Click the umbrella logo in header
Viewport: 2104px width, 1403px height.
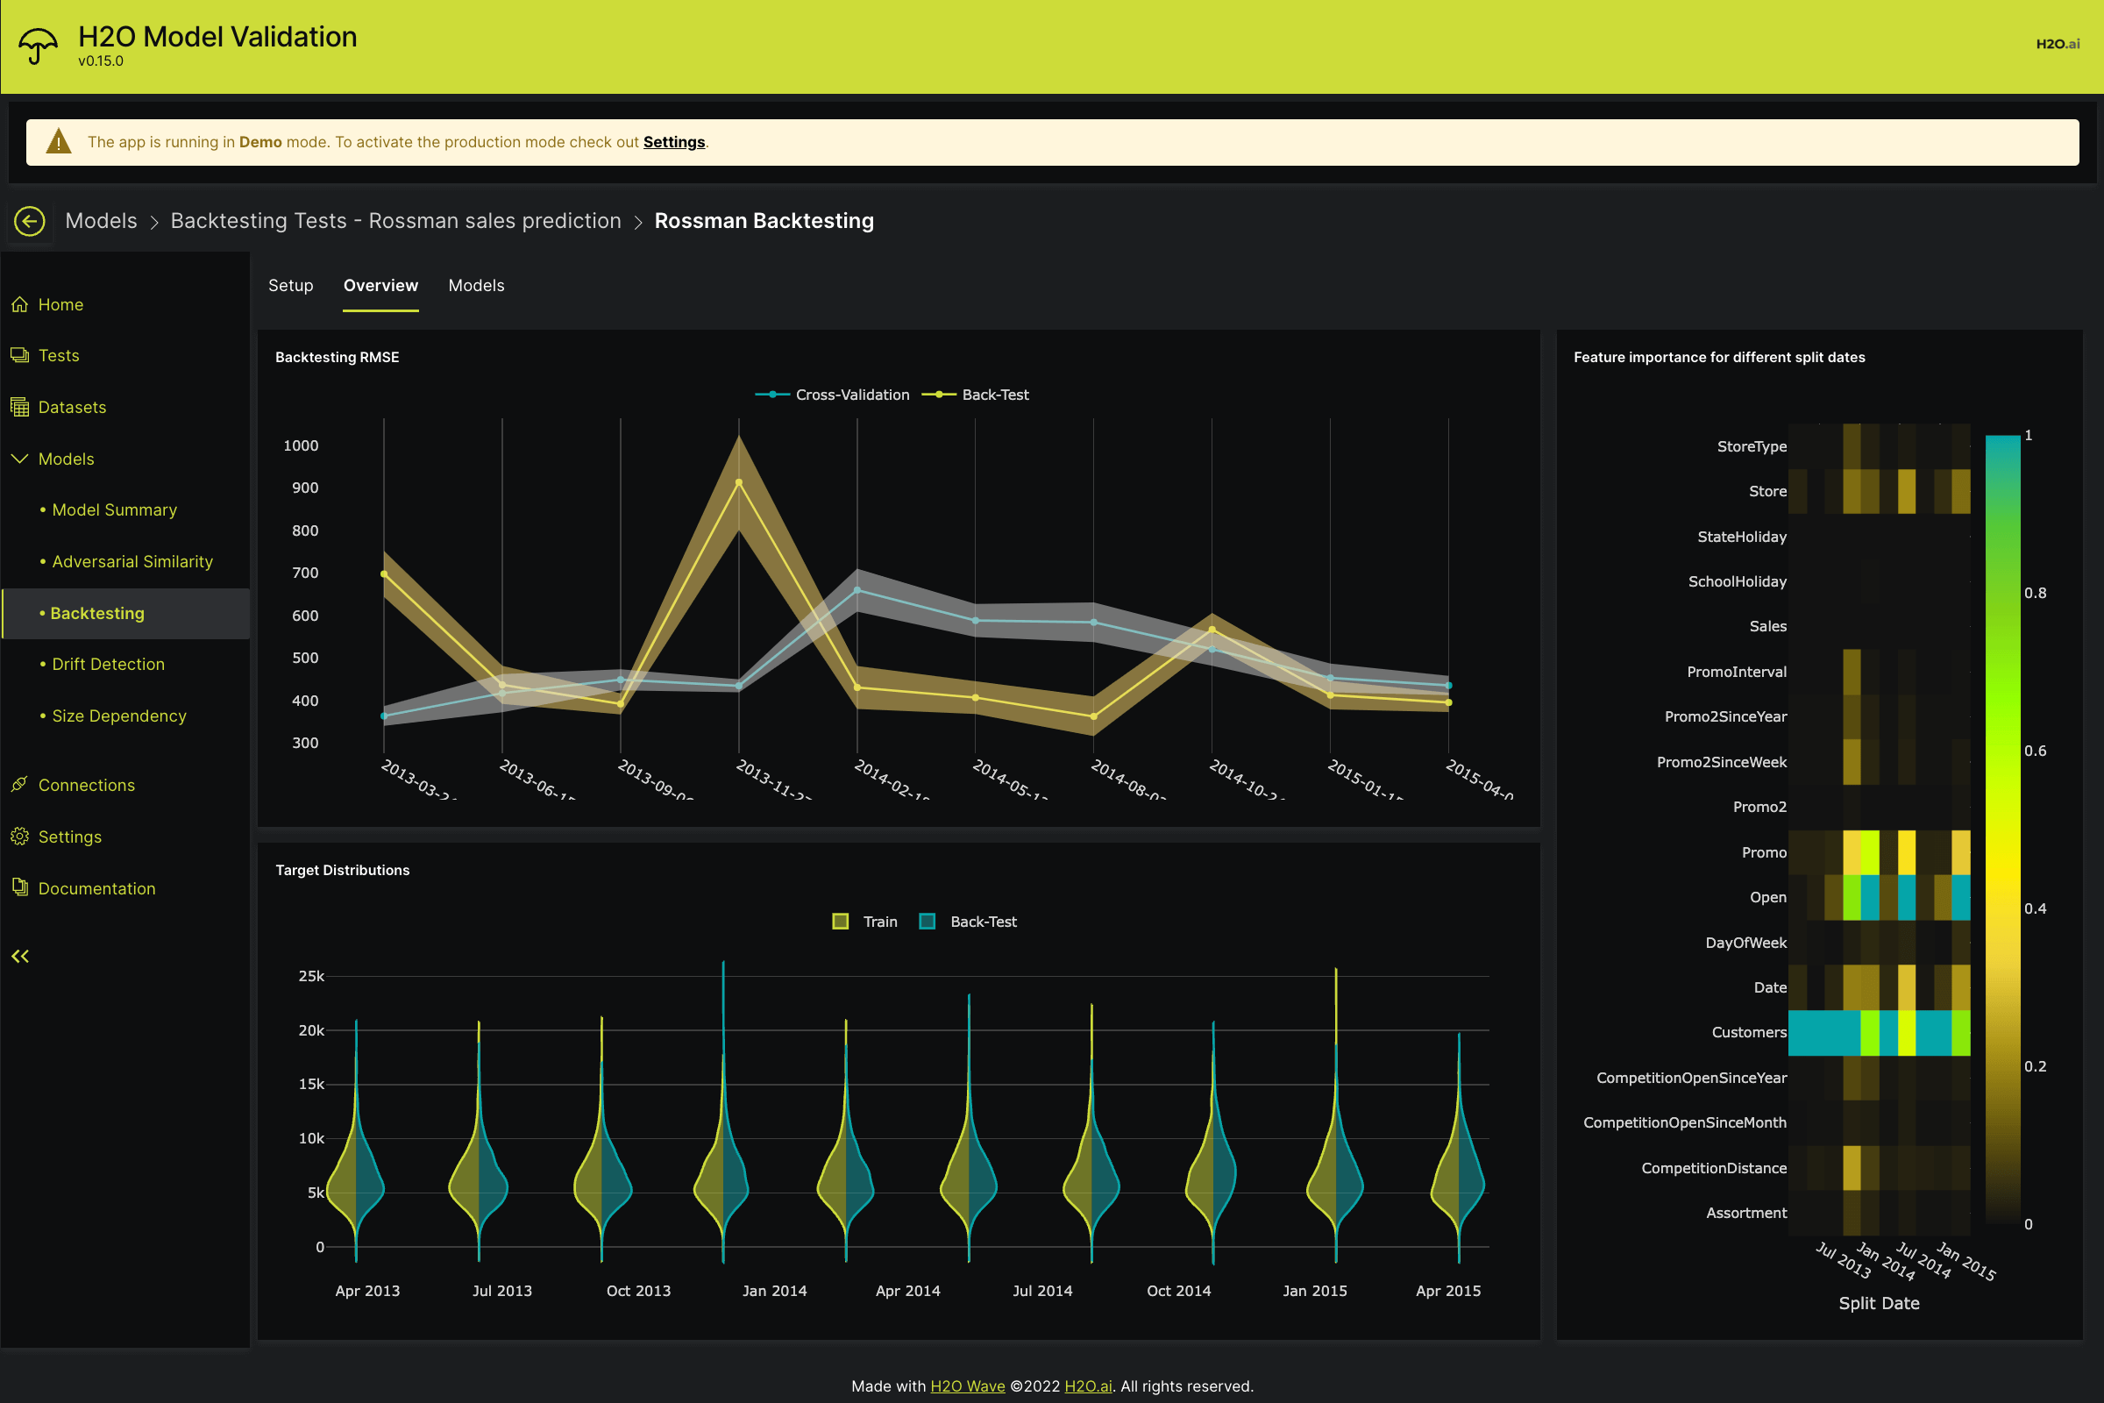(x=38, y=45)
